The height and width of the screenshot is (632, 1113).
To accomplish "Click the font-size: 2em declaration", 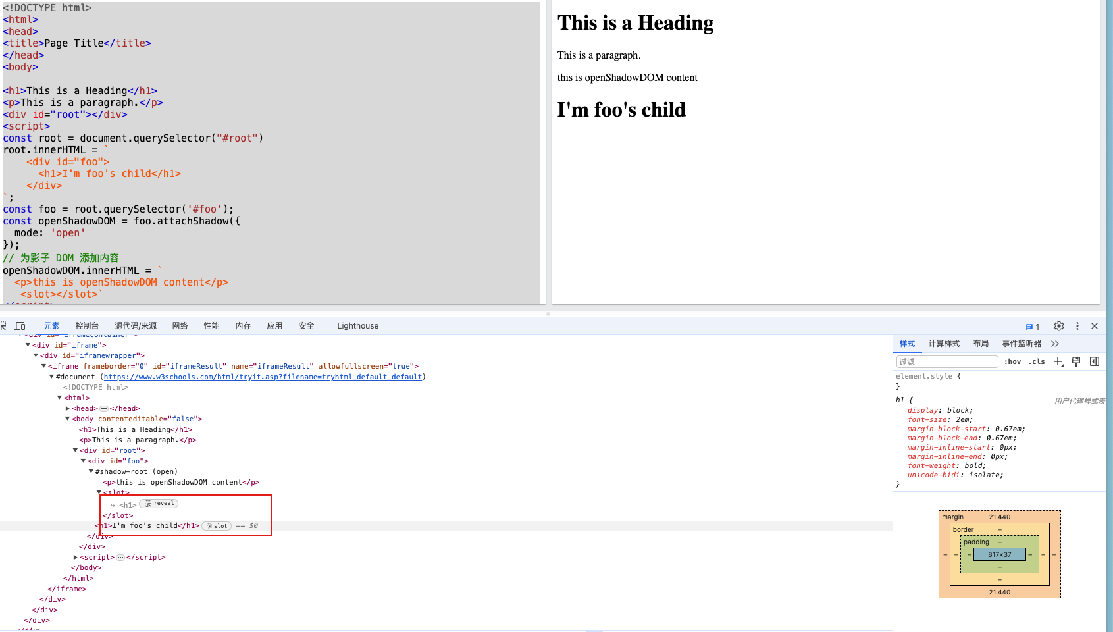I will (x=940, y=420).
